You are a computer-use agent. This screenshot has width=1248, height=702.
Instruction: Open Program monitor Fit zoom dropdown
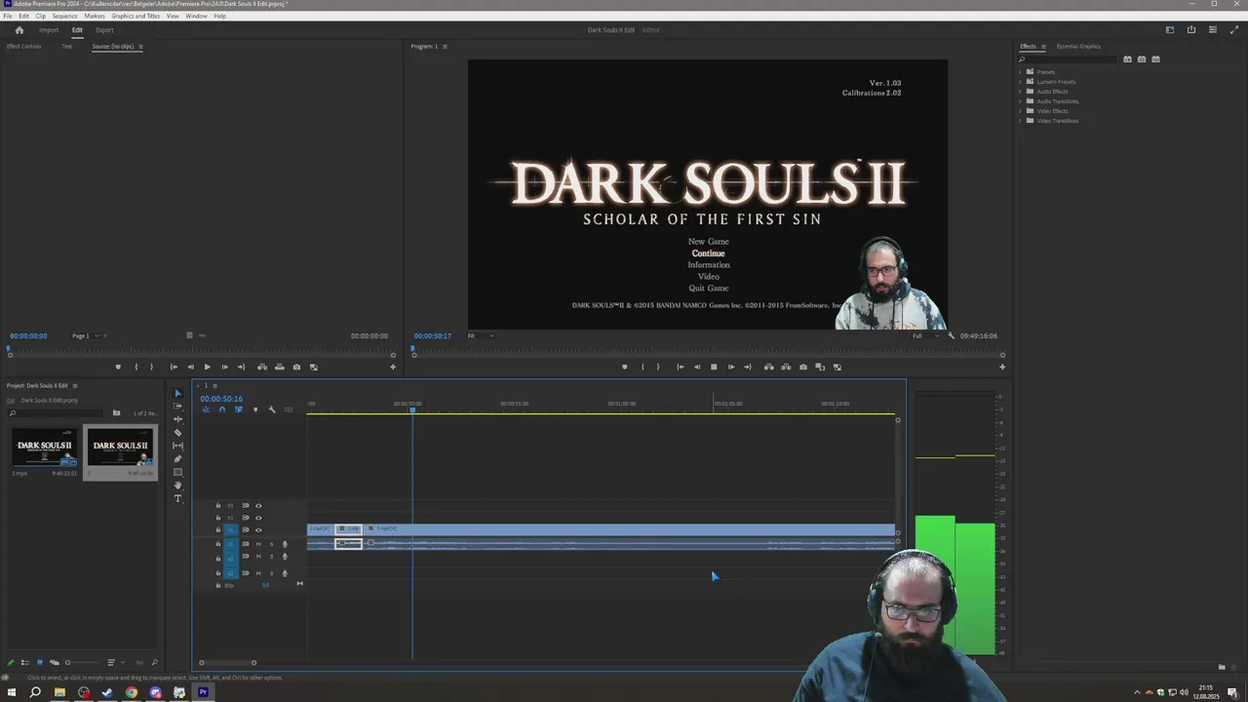coord(481,335)
